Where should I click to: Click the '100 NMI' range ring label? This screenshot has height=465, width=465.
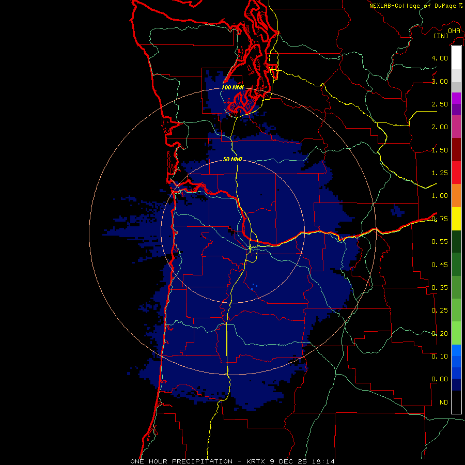(233, 87)
